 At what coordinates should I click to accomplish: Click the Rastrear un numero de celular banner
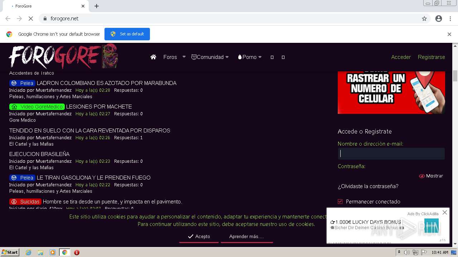[x=391, y=92]
